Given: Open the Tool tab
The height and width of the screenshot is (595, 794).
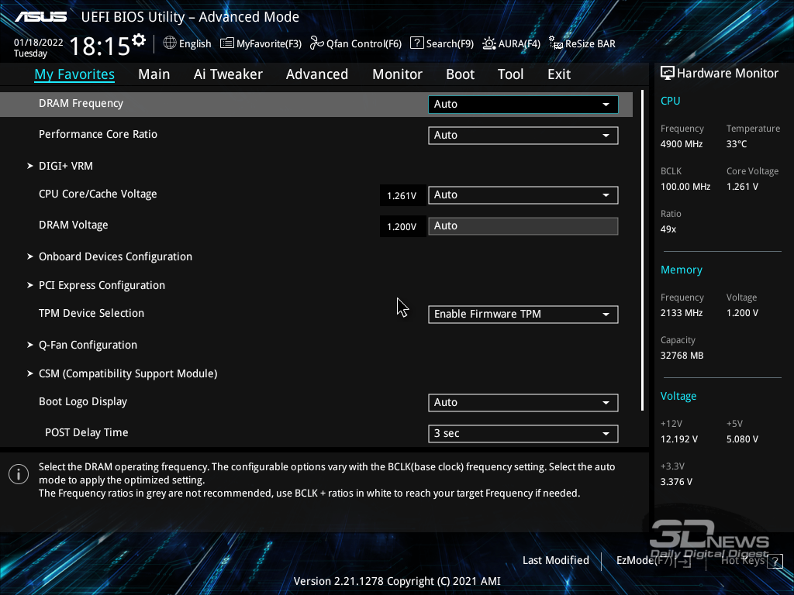Looking at the screenshot, I should [510, 74].
